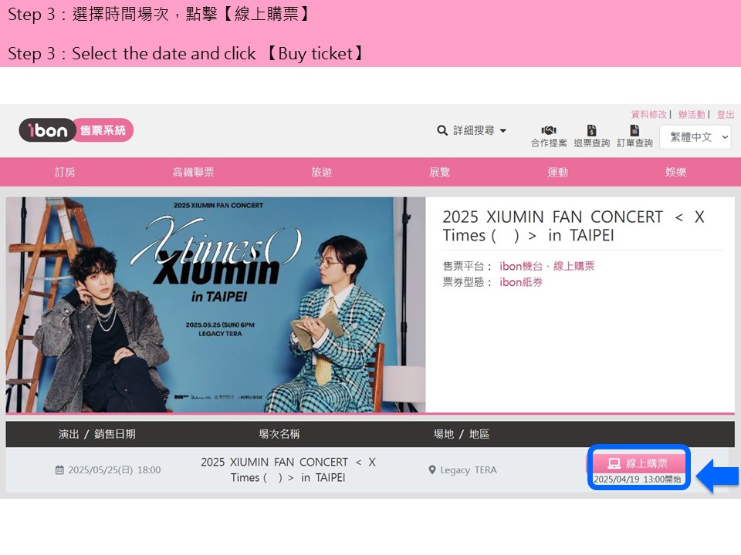Expand the 詳細搜尋 dropdown arrow
The height and width of the screenshot is (555, 741).
pyautogui.click(x=503, y=131)
